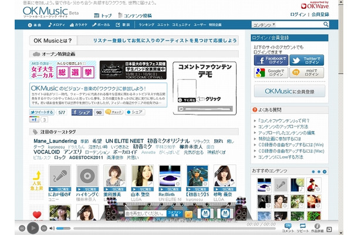The width and height of the screenshot is (358, 235).
Task: Open the OKWave supporter logo
Action: 315,5
